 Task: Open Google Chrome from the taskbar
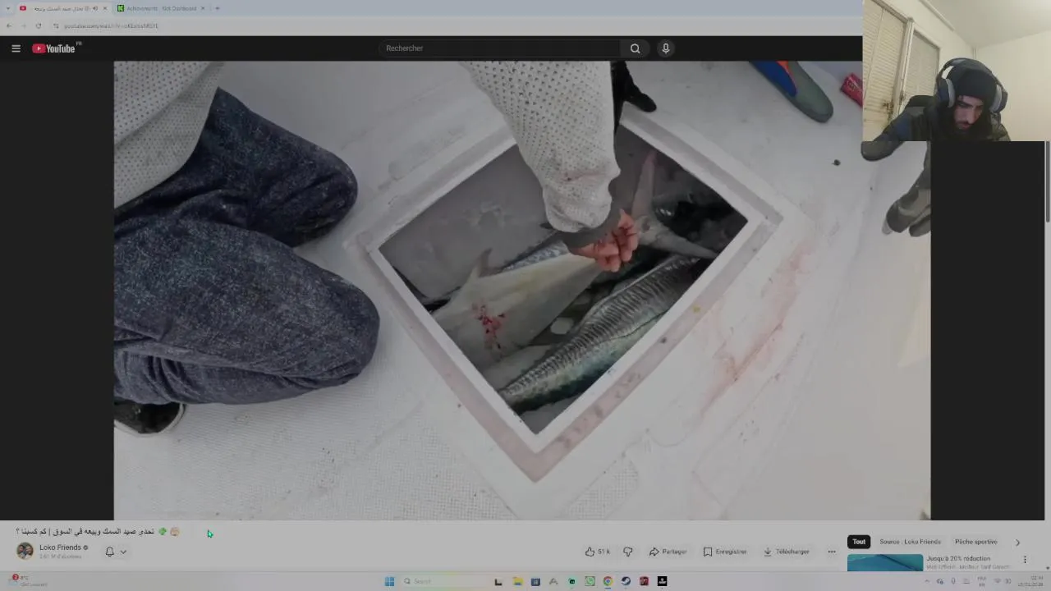coord(608,581)
